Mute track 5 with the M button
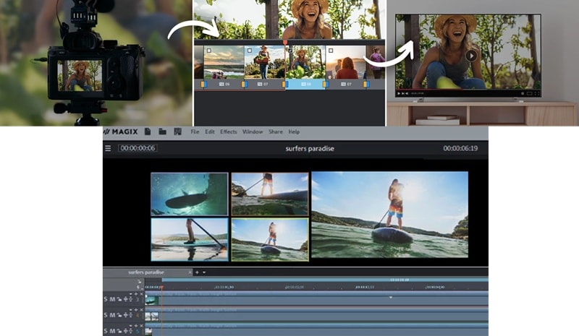This screenshot has width=579, height=336. (112, 331)
